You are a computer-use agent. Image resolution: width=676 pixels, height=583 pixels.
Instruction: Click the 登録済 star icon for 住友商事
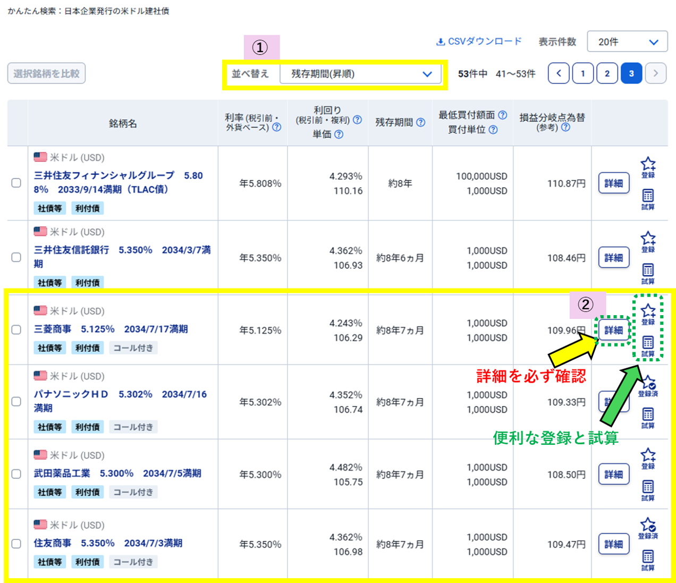pyautogui.click(x=648, y=526)
